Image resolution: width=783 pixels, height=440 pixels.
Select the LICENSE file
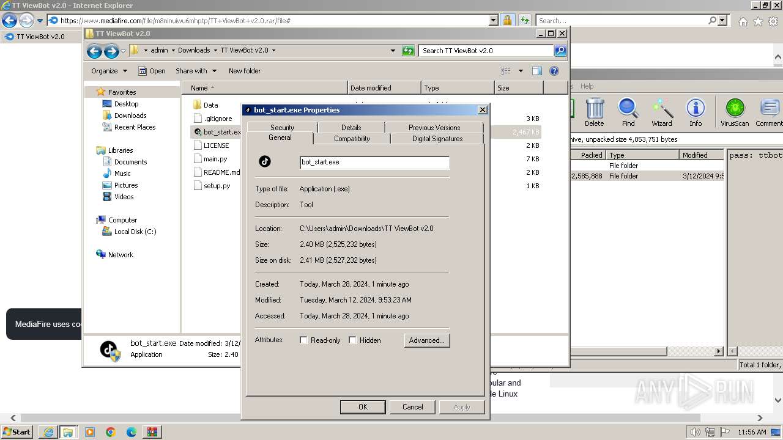(x=216, y=145)
